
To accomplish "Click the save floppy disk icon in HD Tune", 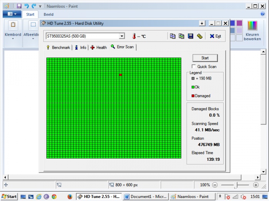I will click(x=191, y=36).
